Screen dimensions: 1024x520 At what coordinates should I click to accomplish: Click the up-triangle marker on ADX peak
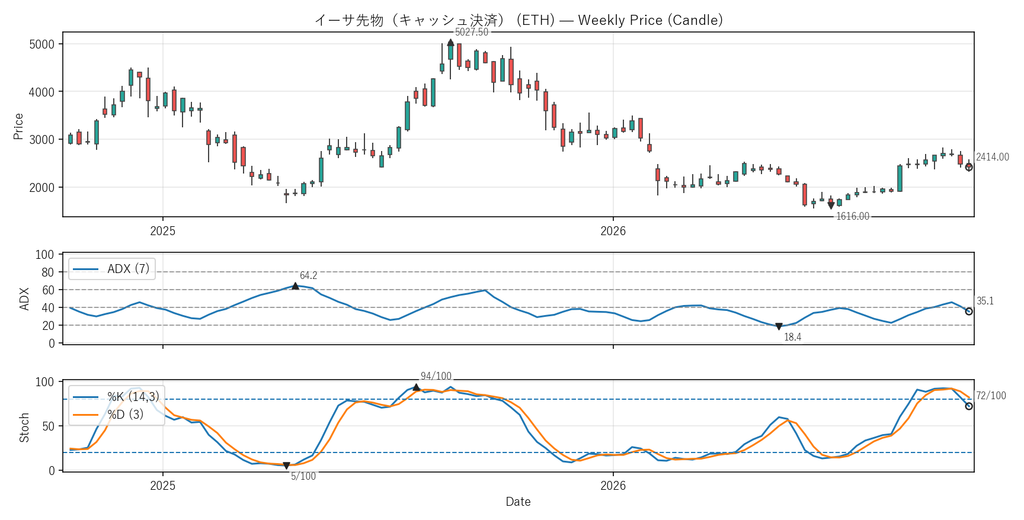click(x=295, y=286)
